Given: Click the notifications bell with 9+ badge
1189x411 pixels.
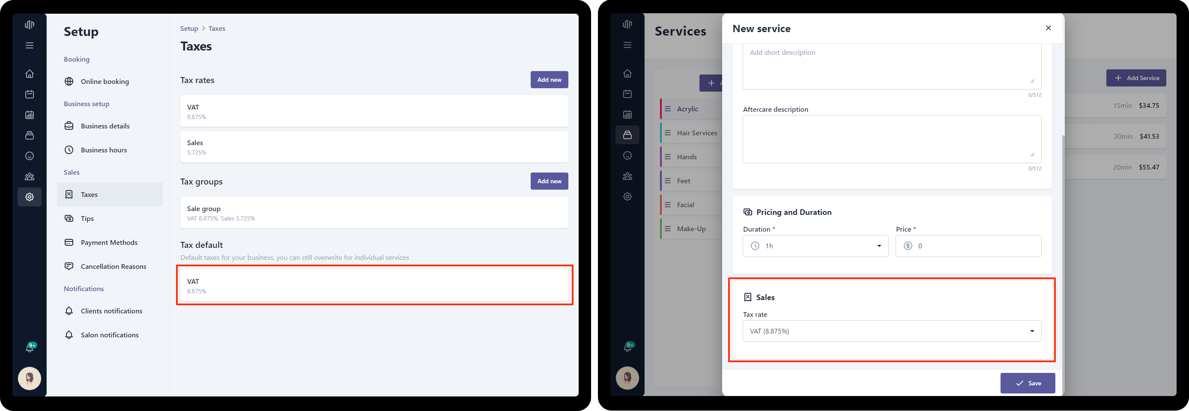Looking at the screenshot, I should point(30,347).
